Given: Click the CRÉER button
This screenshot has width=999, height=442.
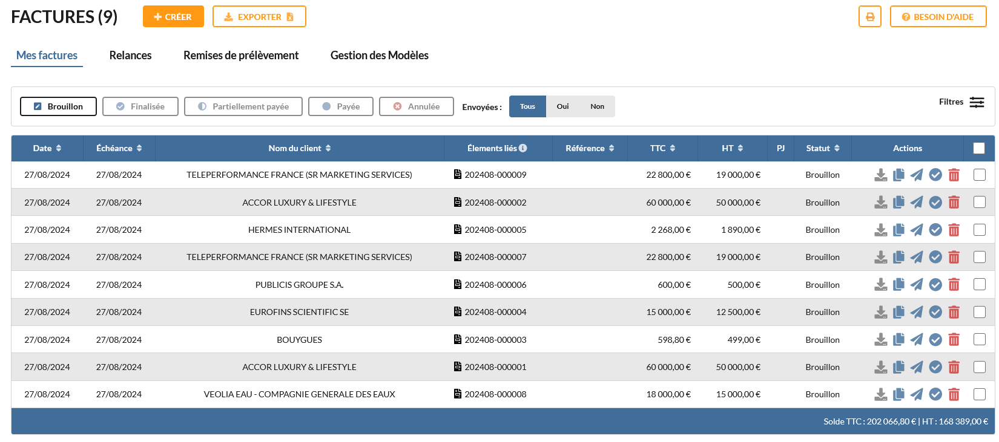Looking at the screenshot, I should 173,17.
